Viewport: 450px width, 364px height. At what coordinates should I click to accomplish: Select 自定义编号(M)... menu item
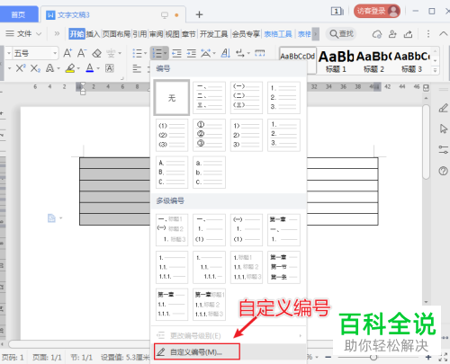(x=197, y=351)
